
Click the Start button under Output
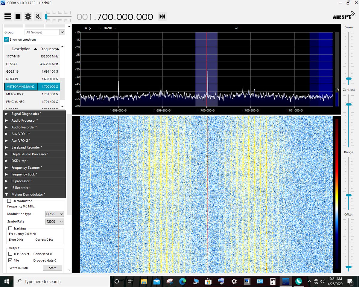click(52, 268)
